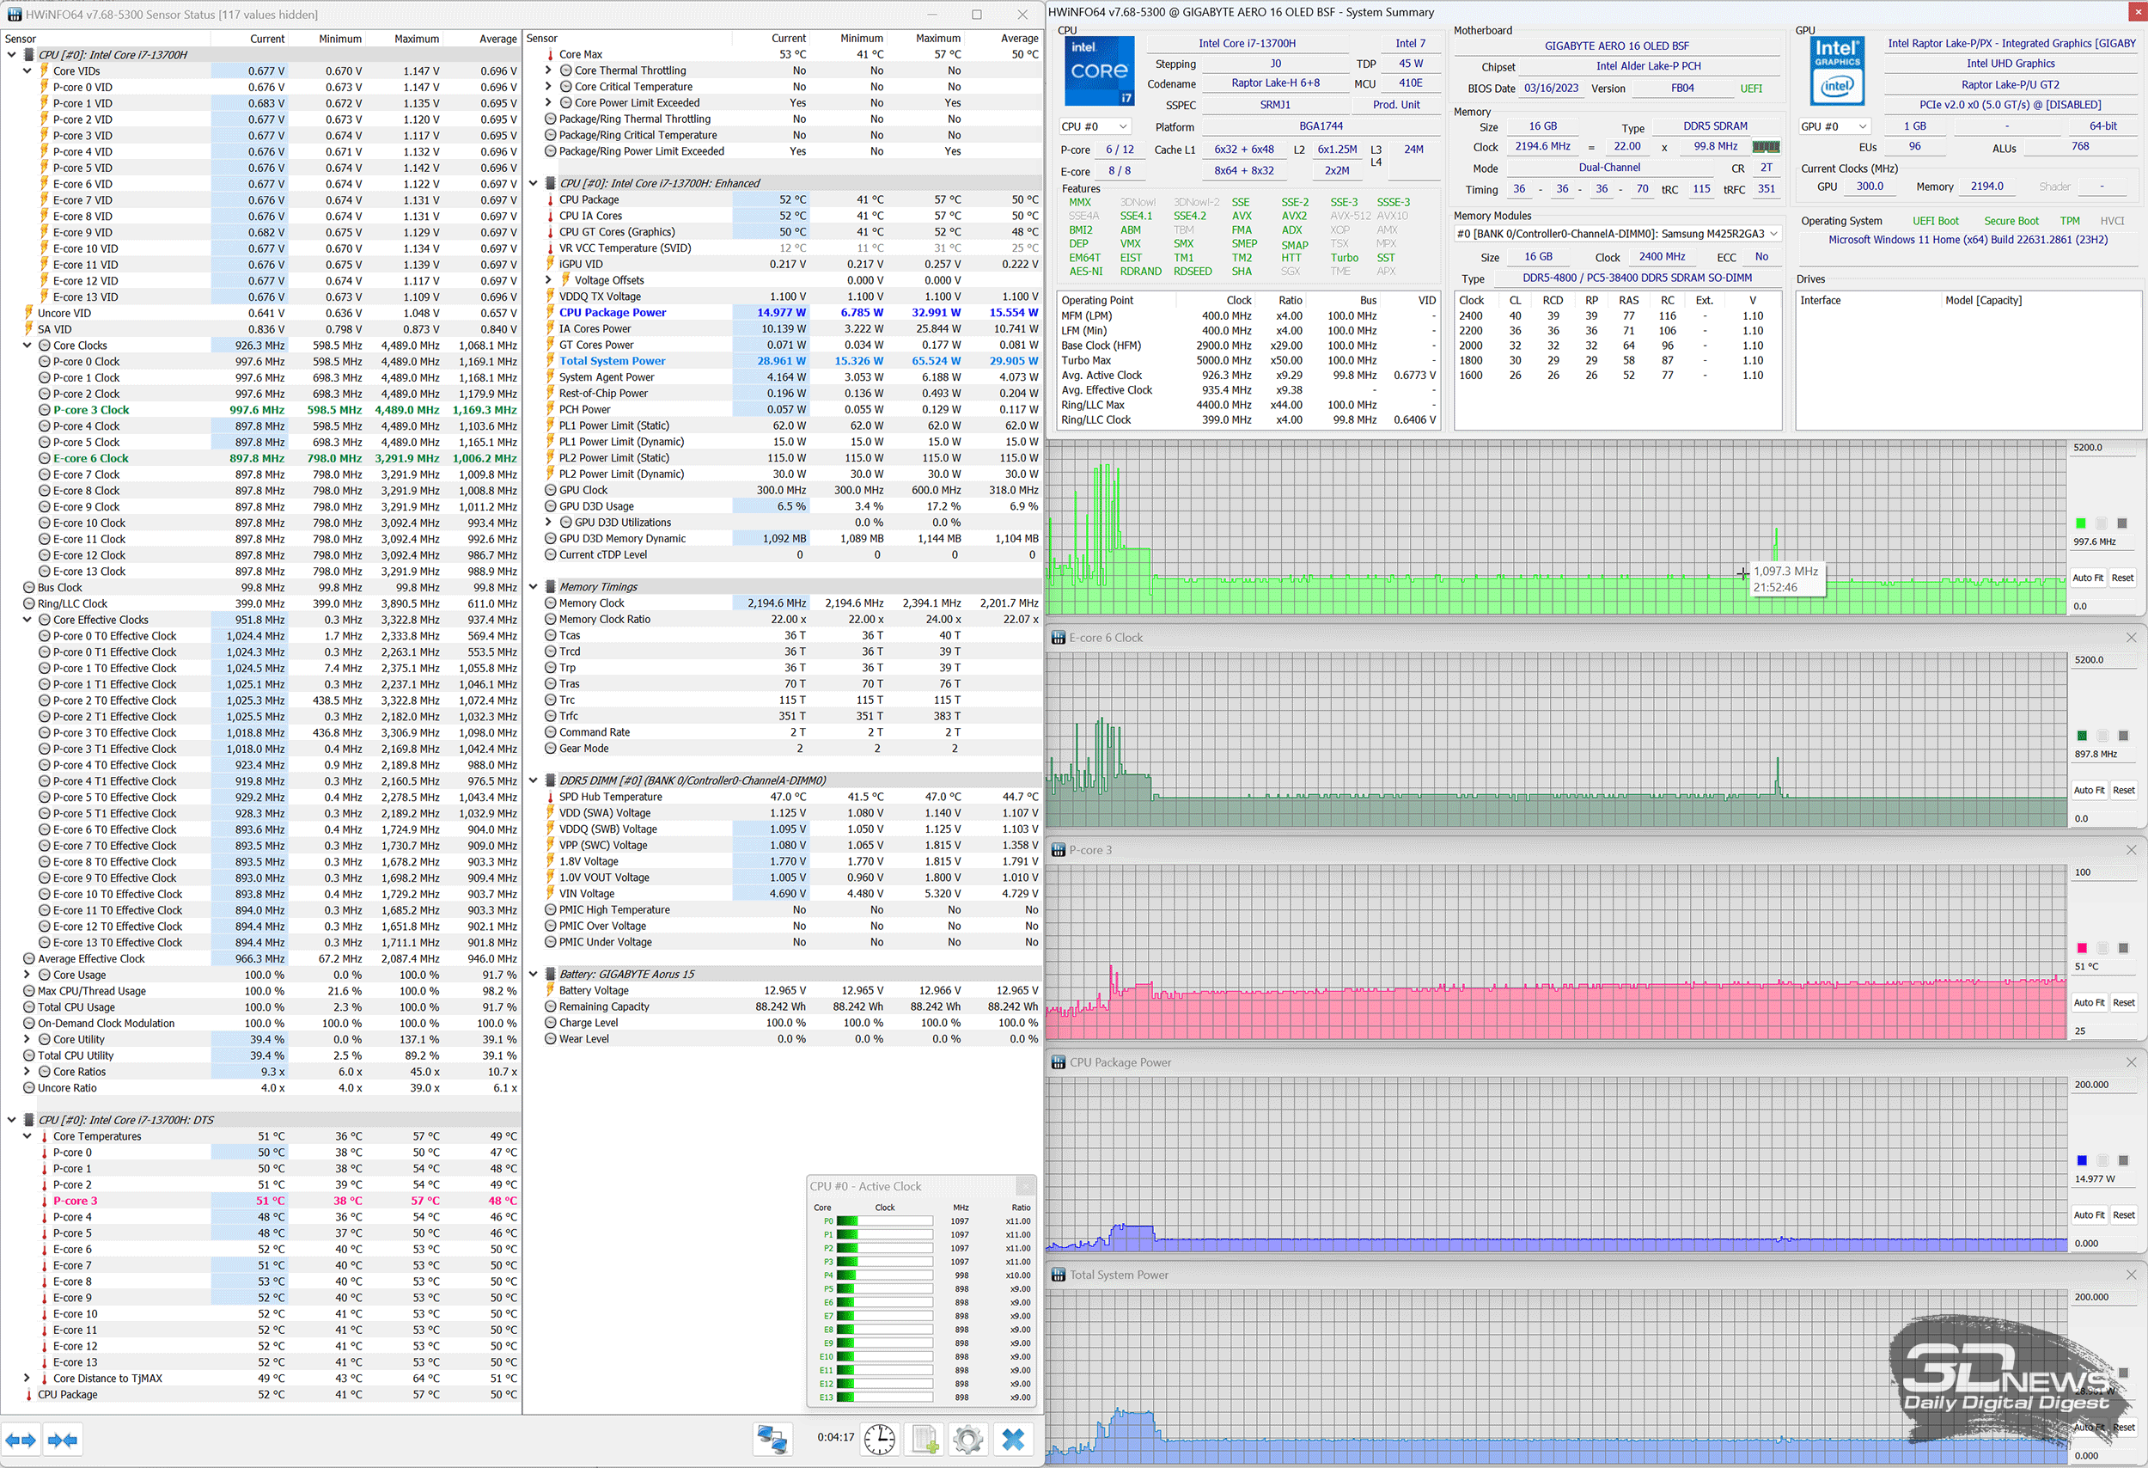2148x1468 pixels.
Task: Click the shrink layout arrows icon in bottom toolbar
Action: click(x=62, y=1440)
